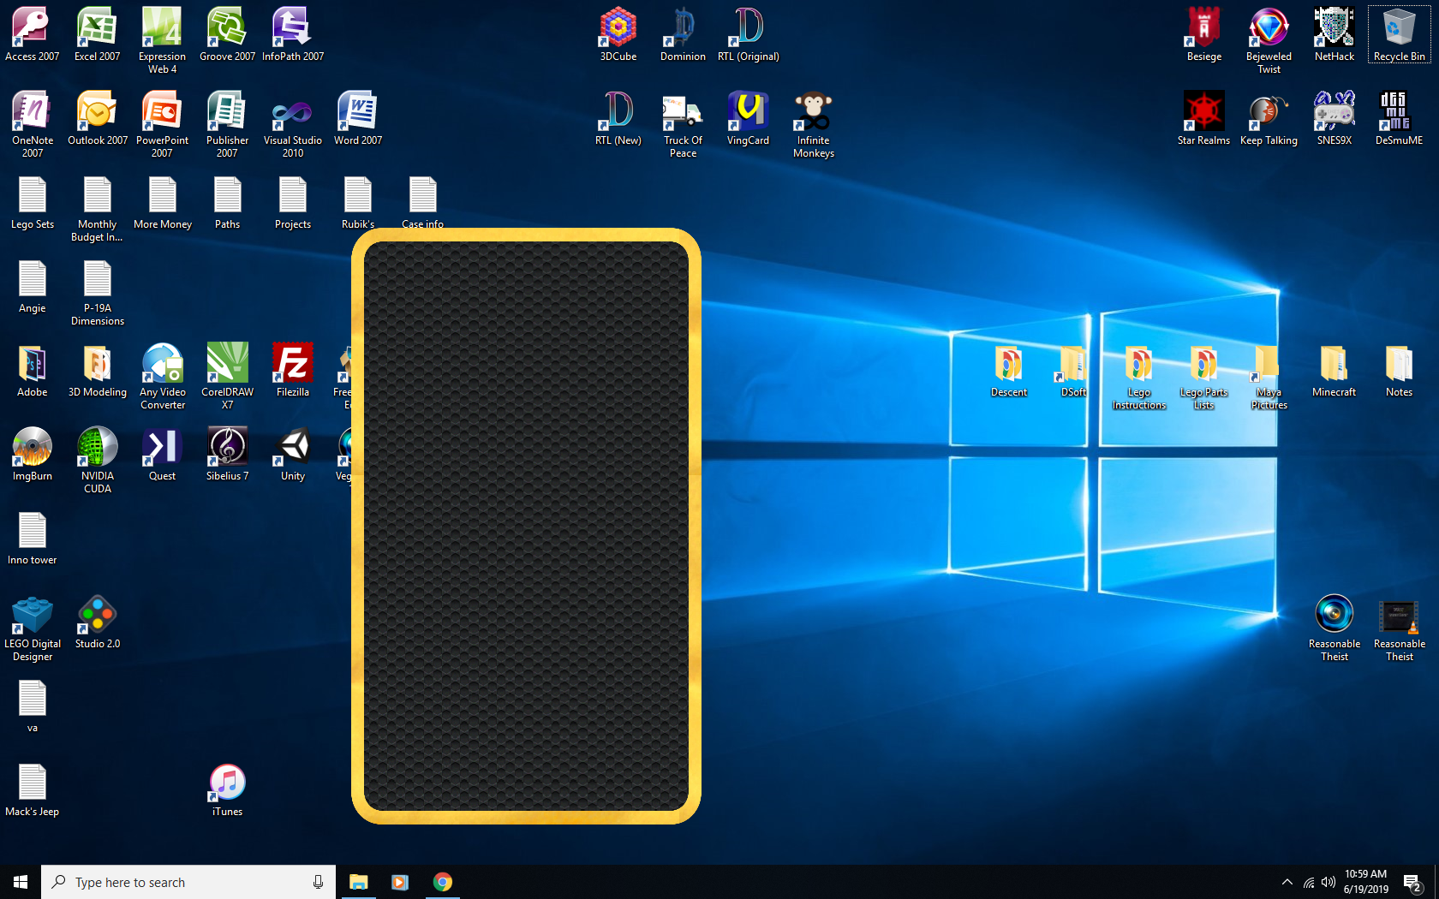Select the Any Video Converter shortcut
This screenshot has height=899, width=1439.
click(x=163, y=376)
